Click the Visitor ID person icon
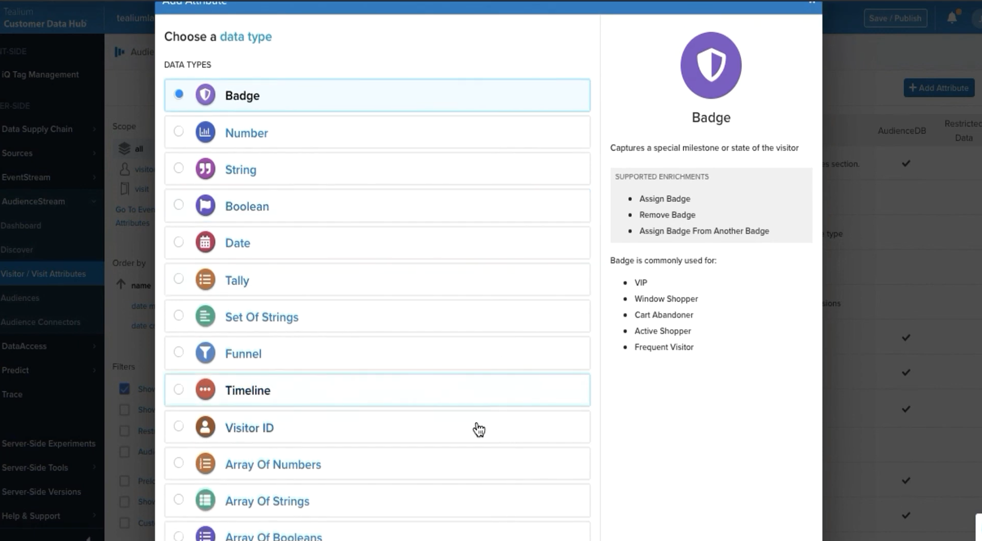 tap(205, 427)
